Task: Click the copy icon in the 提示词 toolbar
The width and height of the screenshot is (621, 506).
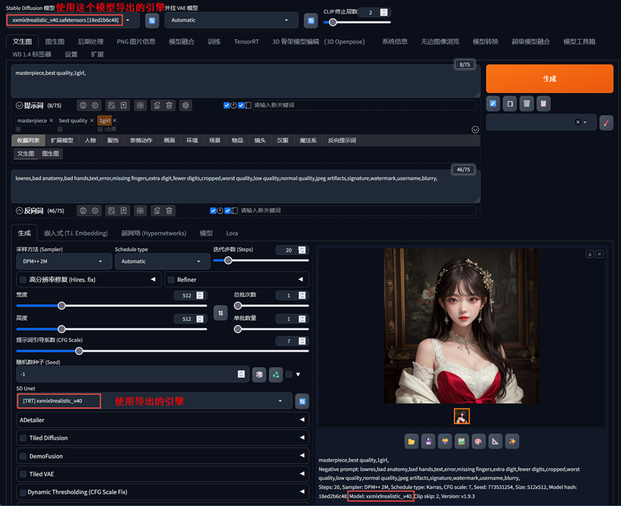Action: click(157, 106)
